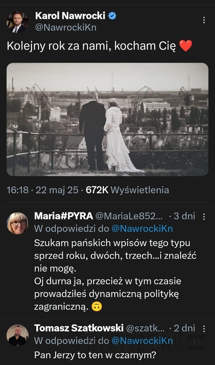Click the 16:18 post timestamp
Screen dimensions: 215x365
click(18, 190)
